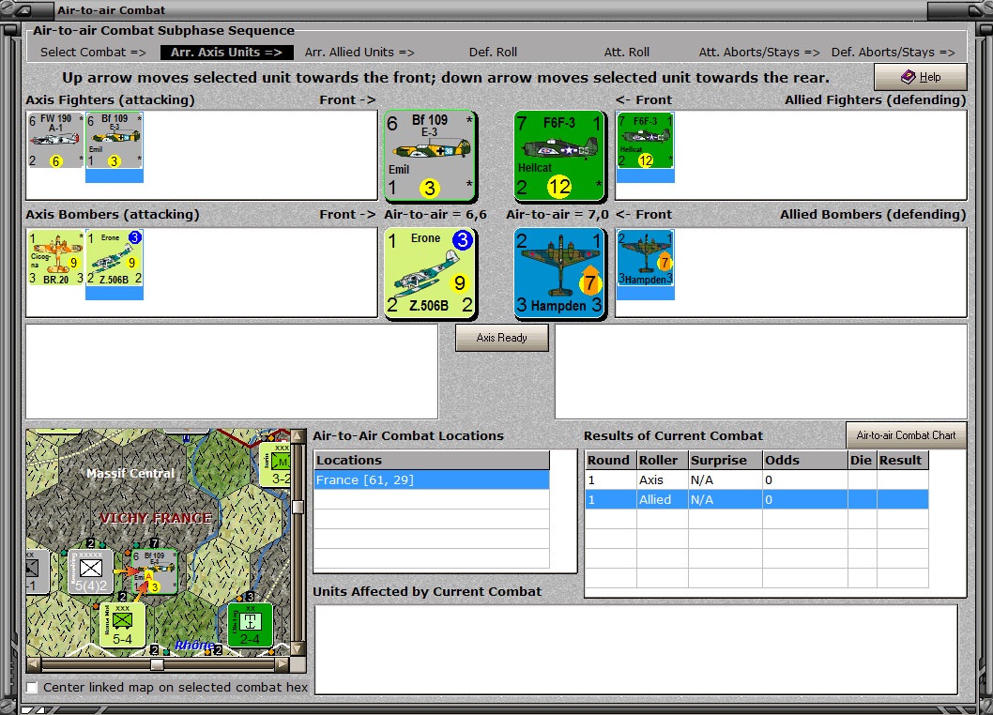Click the Odds column header
The height and width of the screenshot is (715, 993).
pos(805,461)
